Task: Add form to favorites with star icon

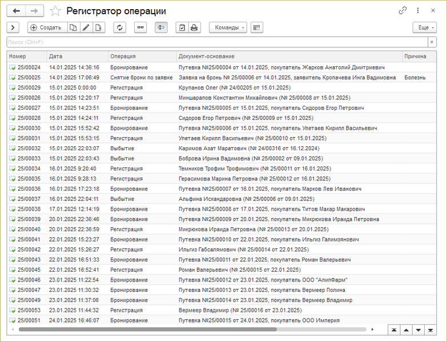Action: pyautogui.click(x=55, y=11)
